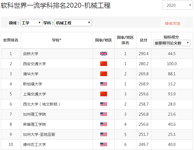This screenshot has width=194, height=150.
Task: Click the UK flag in 剑桥大学 row
Action: (x=104, y=54)
